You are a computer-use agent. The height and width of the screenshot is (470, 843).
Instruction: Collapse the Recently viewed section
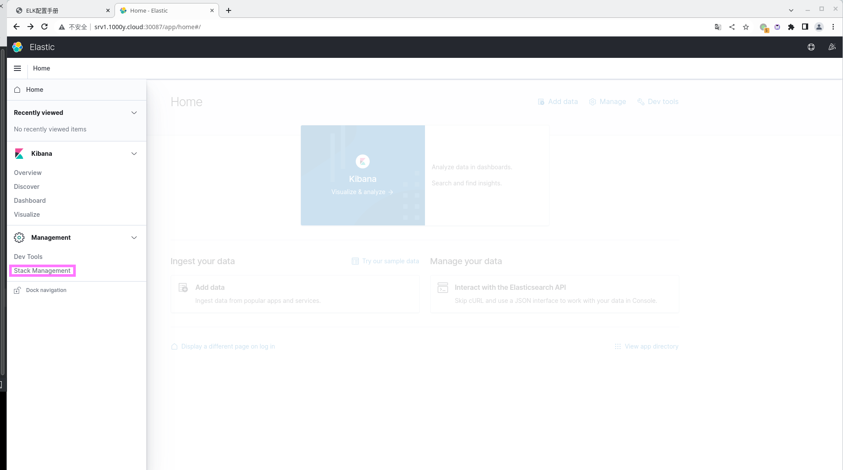tap(134, 113)
